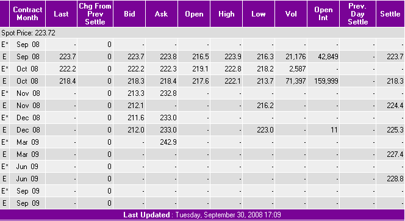Click the Last Updated timestamp footer
This screenshot has height=221, width=405.
coord(202,215)
